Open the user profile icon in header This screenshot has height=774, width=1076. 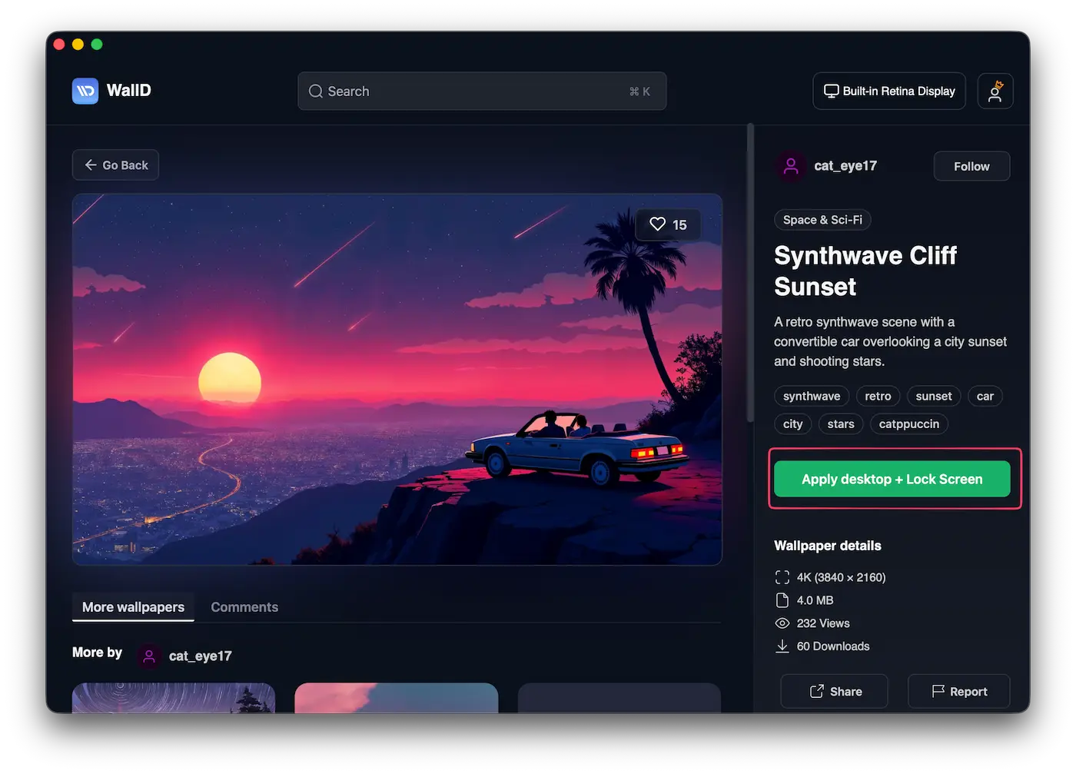click(995, 91)
